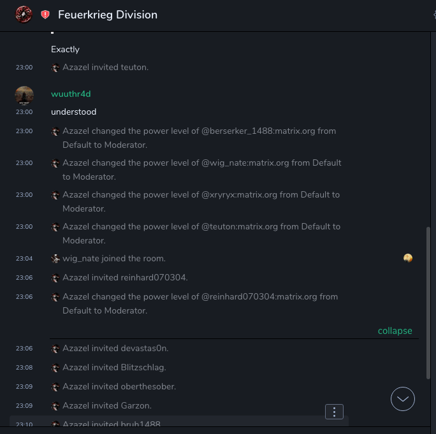This screenshot has width=436, height=434.
Task: Click wuuthr4d's profile avatar
Action: 24,96
